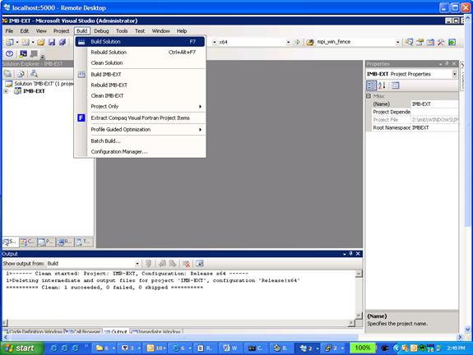Click Clear All icon in Output toolbar
The width and height of the screenshot is (473, 355).
(x=186, y=264)
